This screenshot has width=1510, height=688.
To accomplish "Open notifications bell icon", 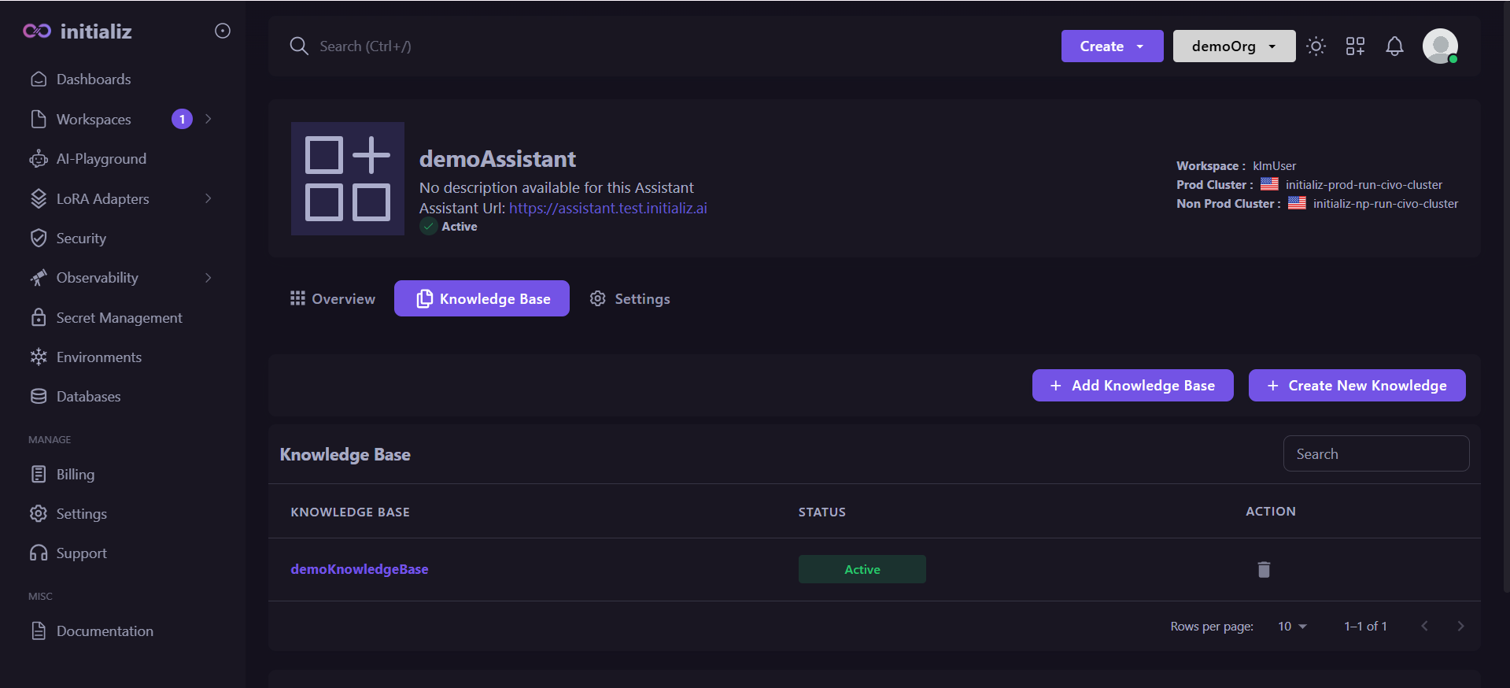I will 1394,46.
